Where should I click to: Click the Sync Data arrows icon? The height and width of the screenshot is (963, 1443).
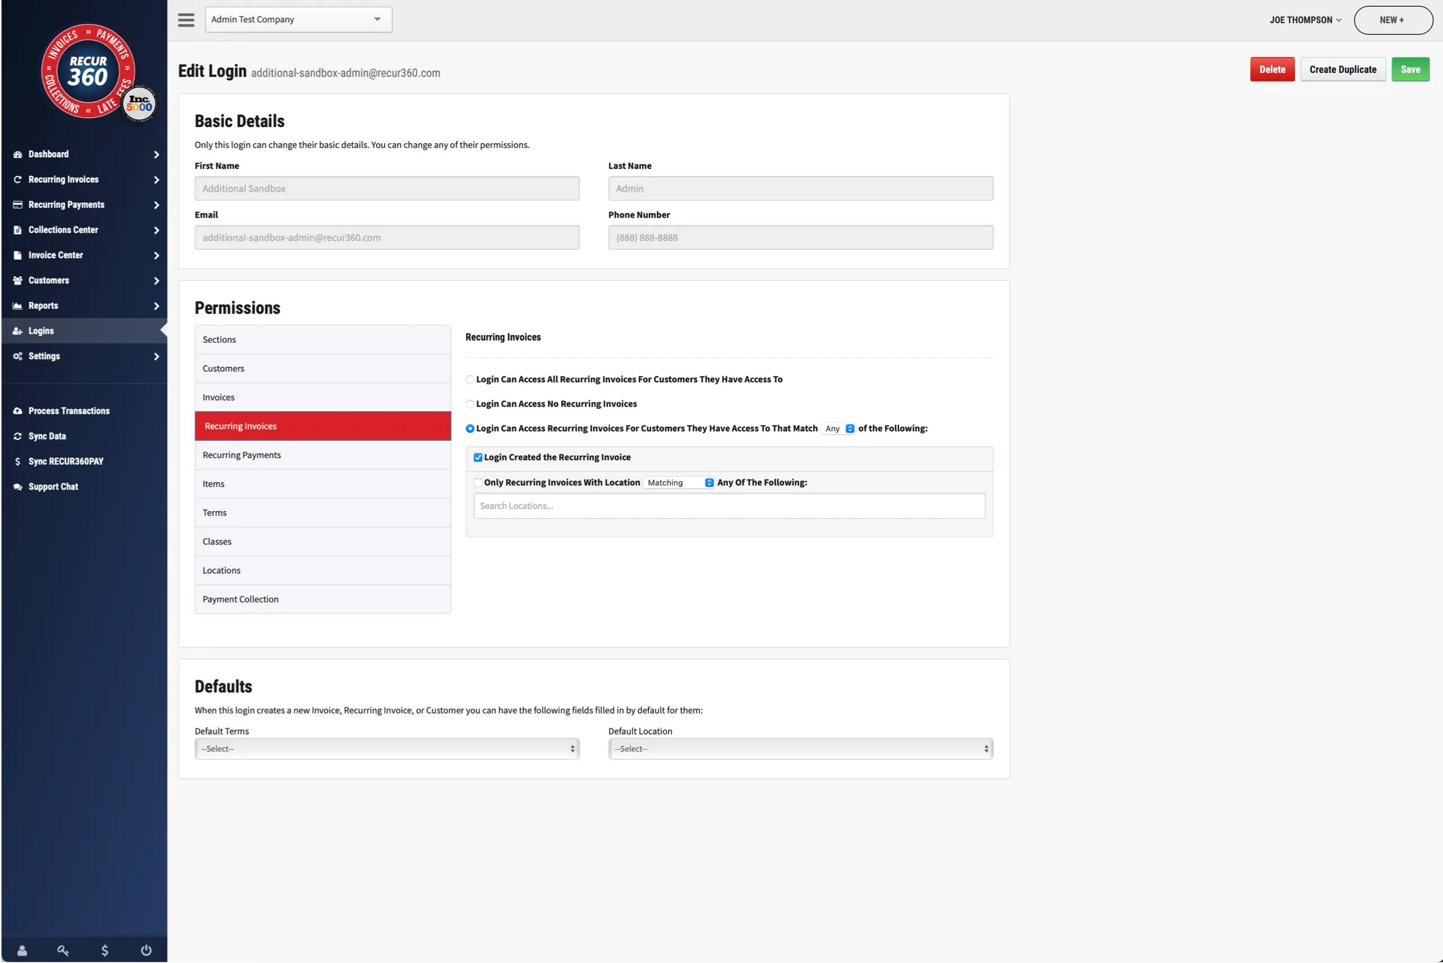(17, 436)
